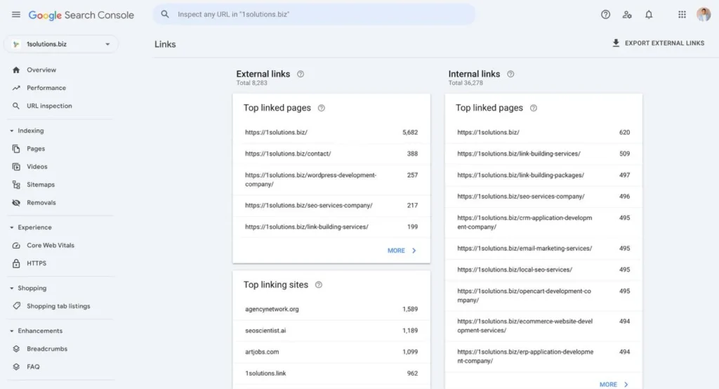
Task: Click the export download arrow icon
Action: click(x=616, y=43)
